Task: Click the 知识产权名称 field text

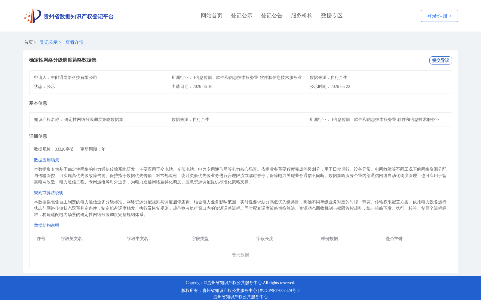Action: (79, 119)
